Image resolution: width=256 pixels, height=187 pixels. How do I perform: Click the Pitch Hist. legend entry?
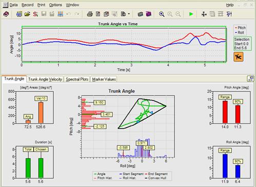[103, 178]
